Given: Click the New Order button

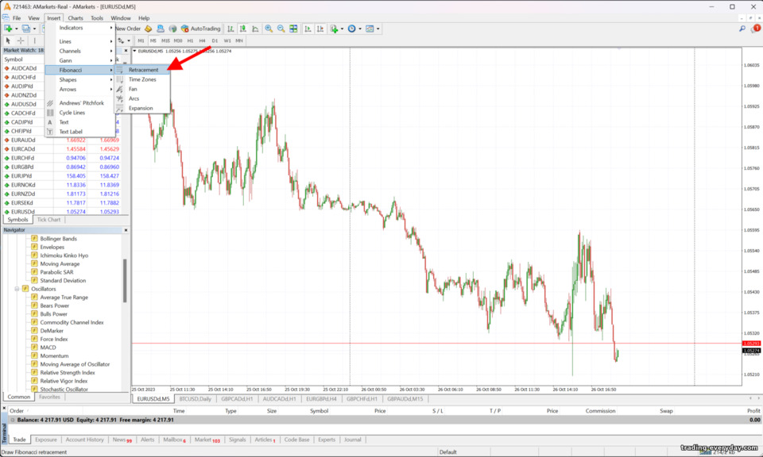Looking at the screenshot, I should (128, 29).
